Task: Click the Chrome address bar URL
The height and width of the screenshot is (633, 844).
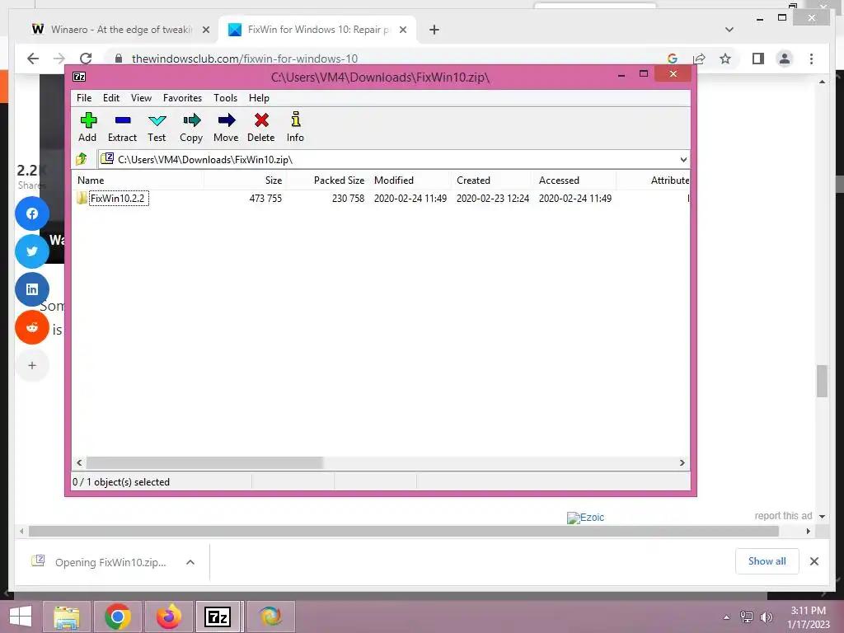Action: point(245,59)
